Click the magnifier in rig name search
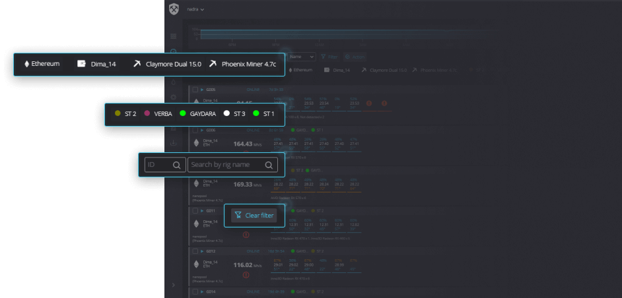622x298 pixels. pos(269,165)
